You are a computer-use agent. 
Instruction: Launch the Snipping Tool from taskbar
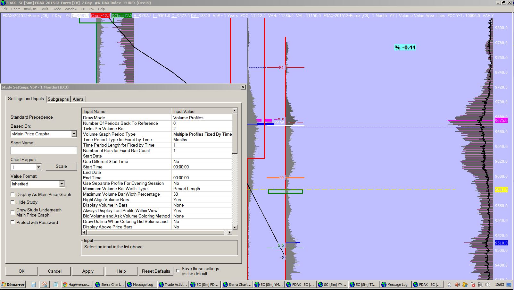tap(45, 285)
